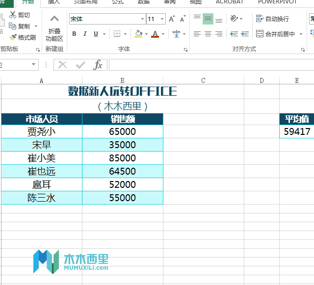
Task: Open alignment (对齐方式) dialog launcher
Action: pyautogui.click(x=303, y=50)
